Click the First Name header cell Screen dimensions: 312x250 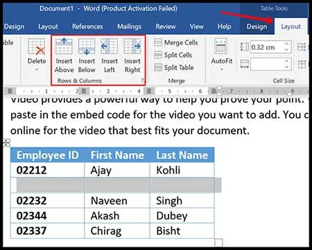point(117,155)
